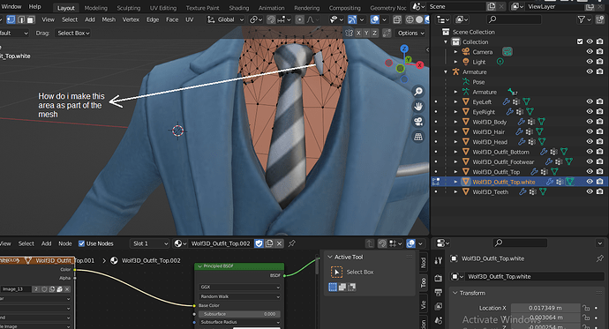Open Random Walk subsurface method dropdown
This screenshot has width=609, height=329.
pos(239,296)
